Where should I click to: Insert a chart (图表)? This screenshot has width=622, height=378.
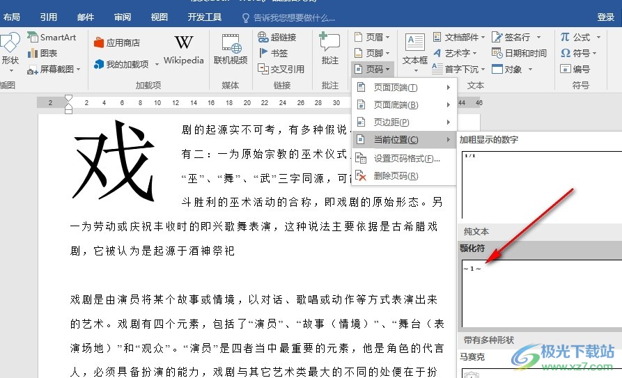pyautogui.click(x=42, y=53)
